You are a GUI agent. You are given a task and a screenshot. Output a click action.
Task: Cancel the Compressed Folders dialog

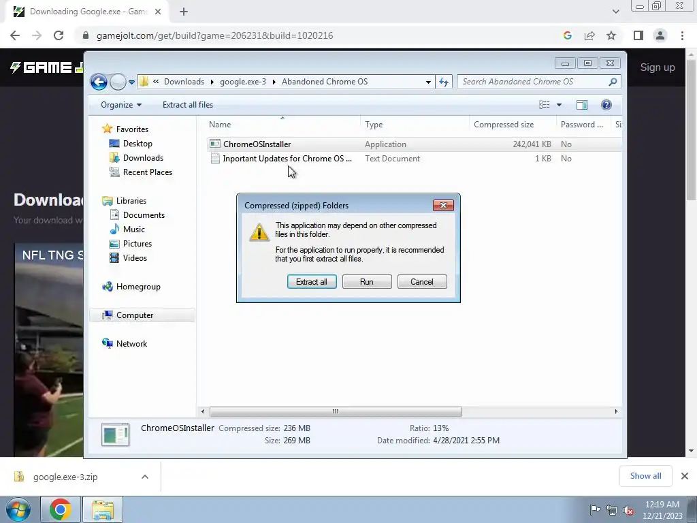point(422,281)
